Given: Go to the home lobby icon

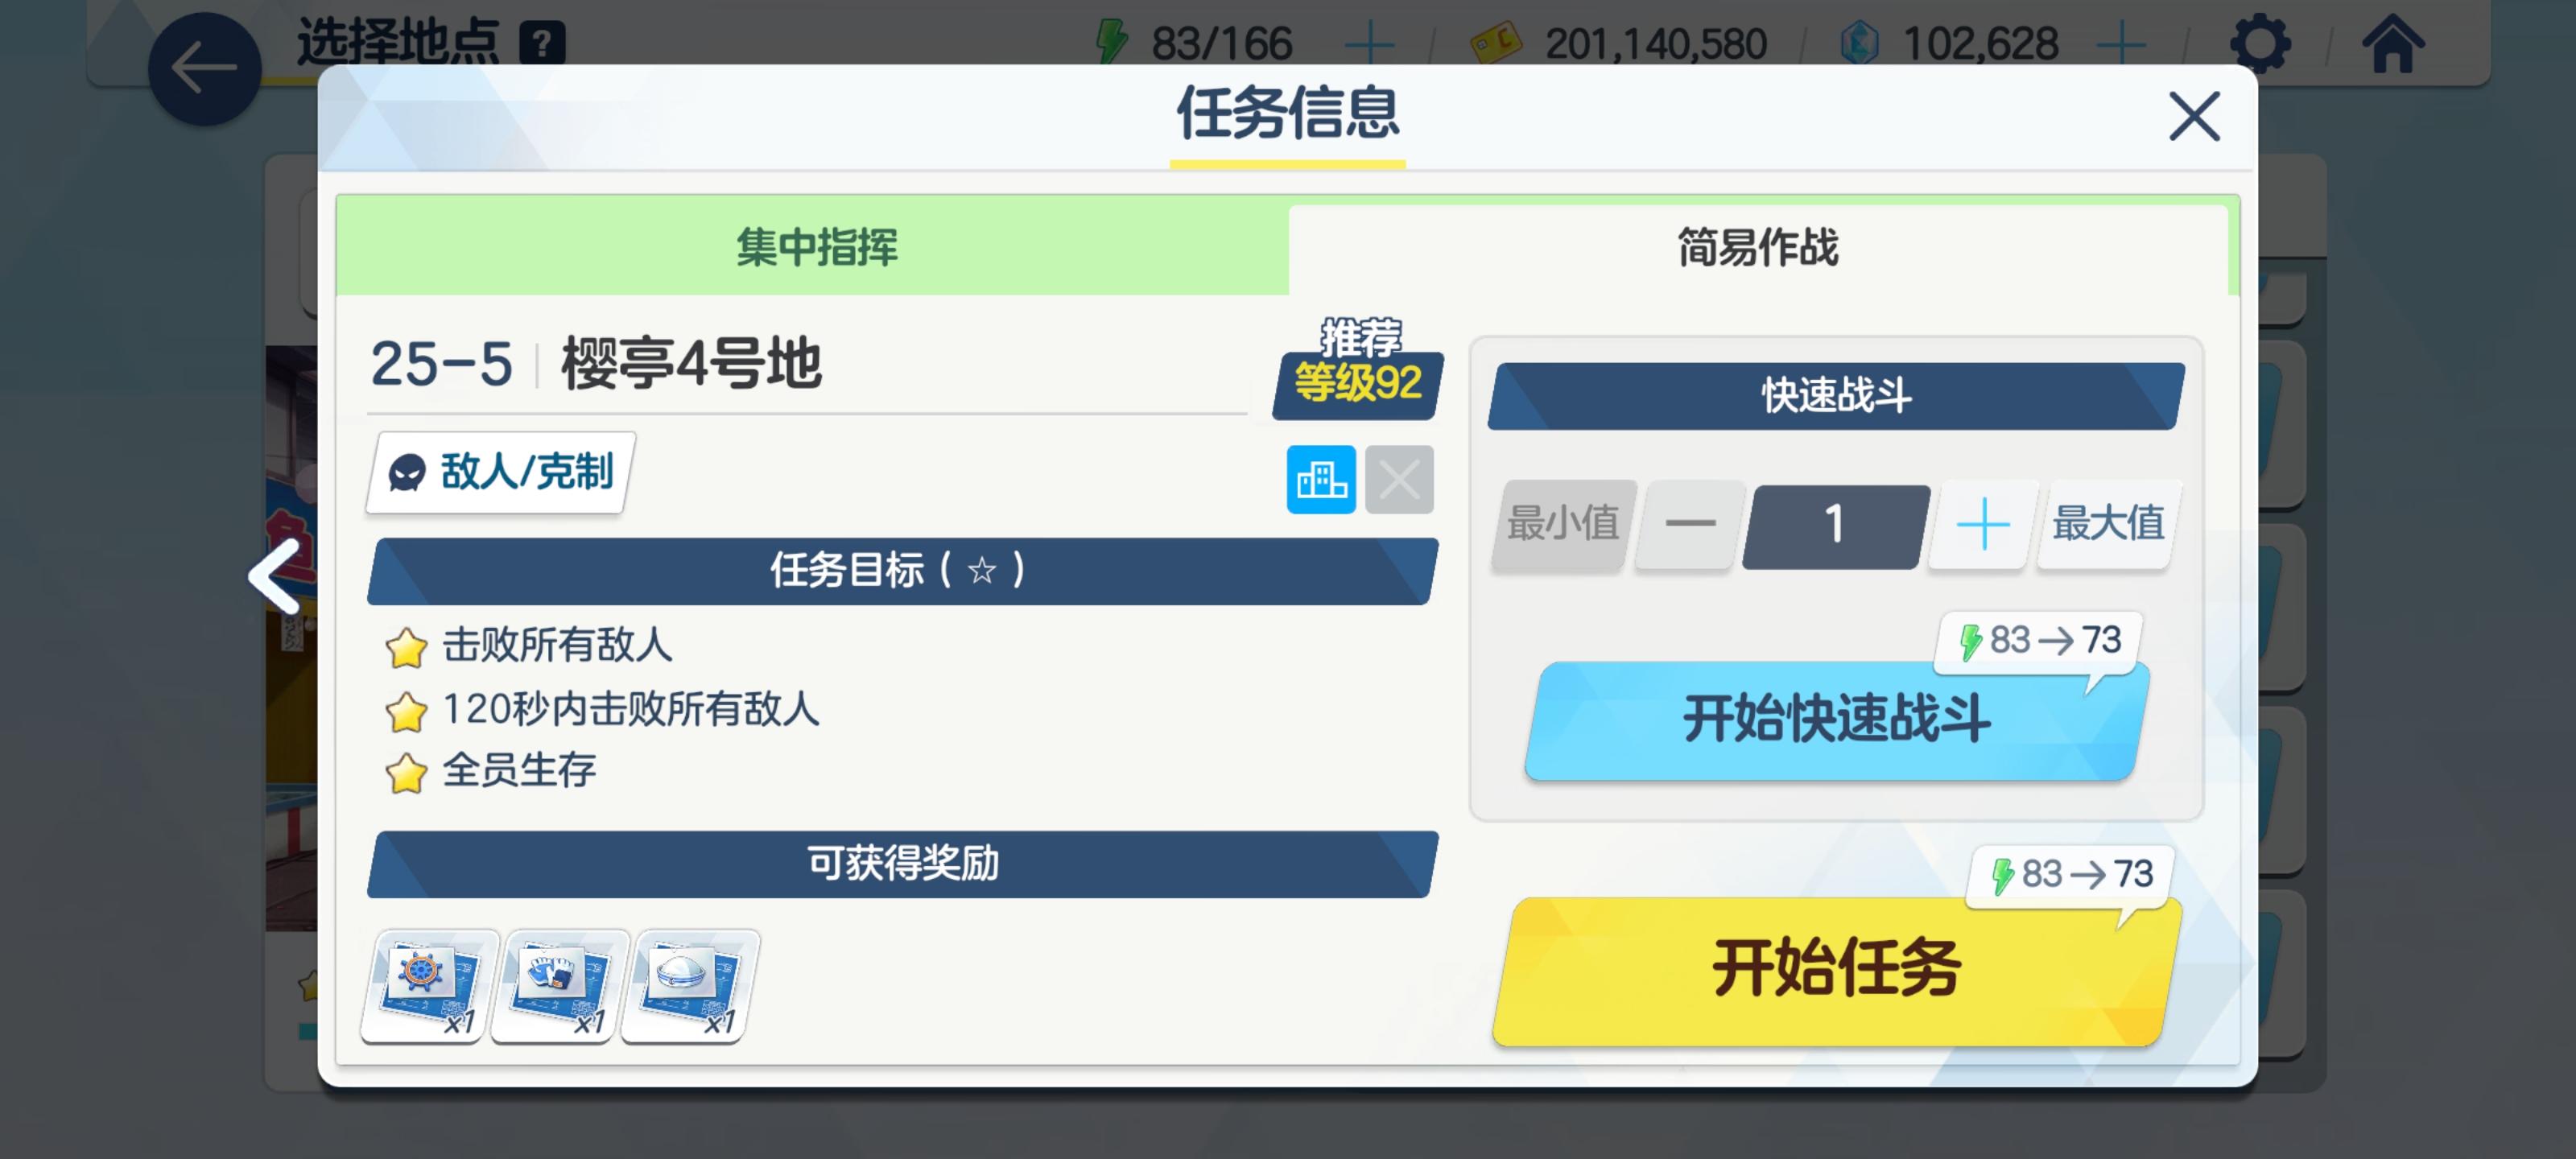Looking at the screenshot, I should [2392, 44].
